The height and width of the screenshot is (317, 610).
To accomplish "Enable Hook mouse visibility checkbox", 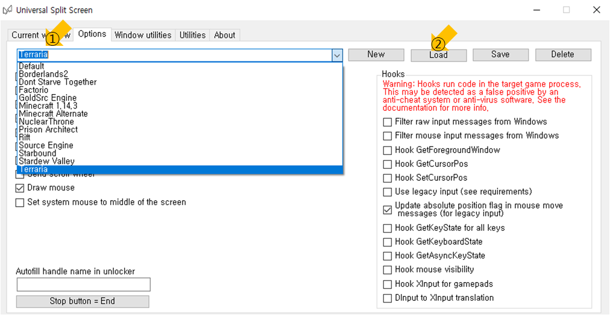I will tap(388, 270).
